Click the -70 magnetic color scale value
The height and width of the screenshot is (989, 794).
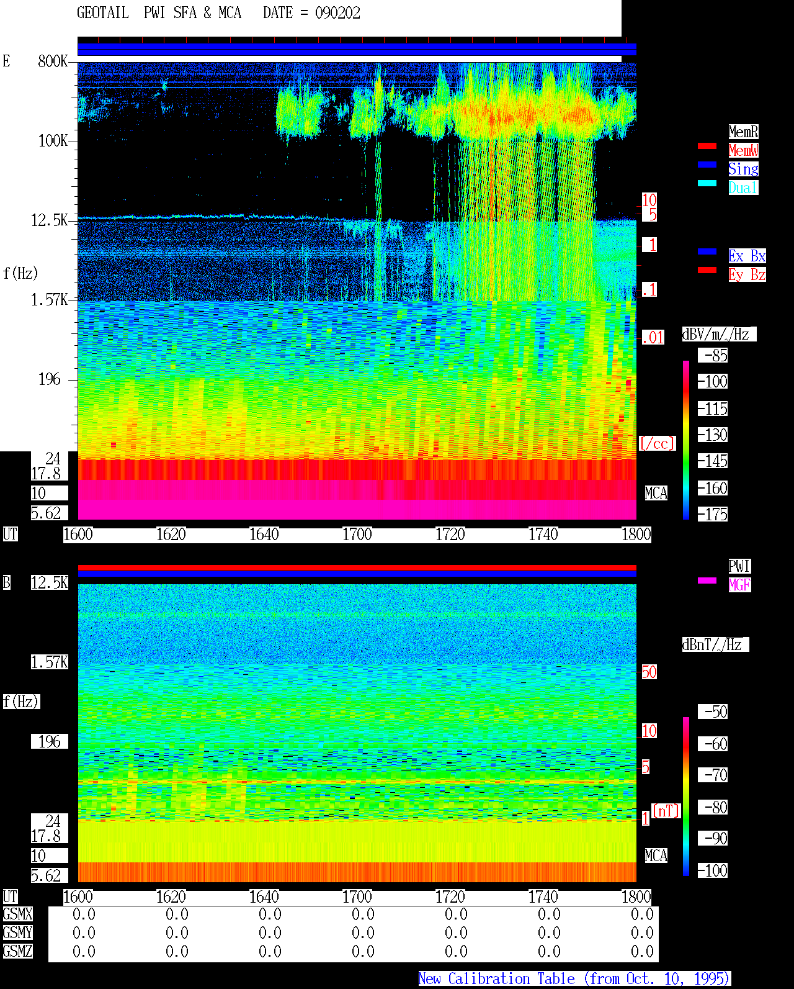713,775
